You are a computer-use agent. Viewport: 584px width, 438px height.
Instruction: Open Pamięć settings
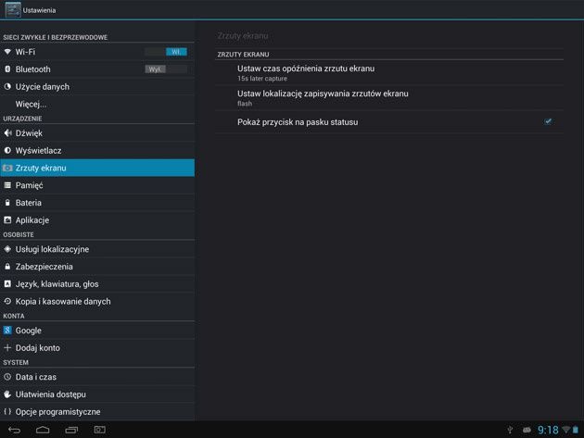coord(97,185)
